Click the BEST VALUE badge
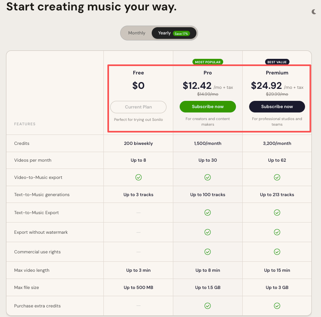Image resolution: width=321 pixels, height=317 pixels. [277, 62]
